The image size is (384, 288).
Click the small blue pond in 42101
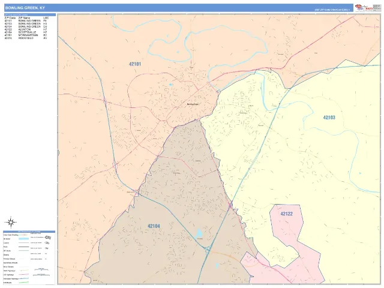[x=170, y=85]
